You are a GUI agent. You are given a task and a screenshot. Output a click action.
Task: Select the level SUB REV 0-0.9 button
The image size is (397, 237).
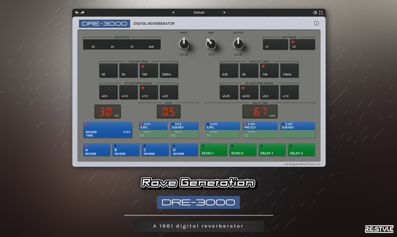click(184, 126)
